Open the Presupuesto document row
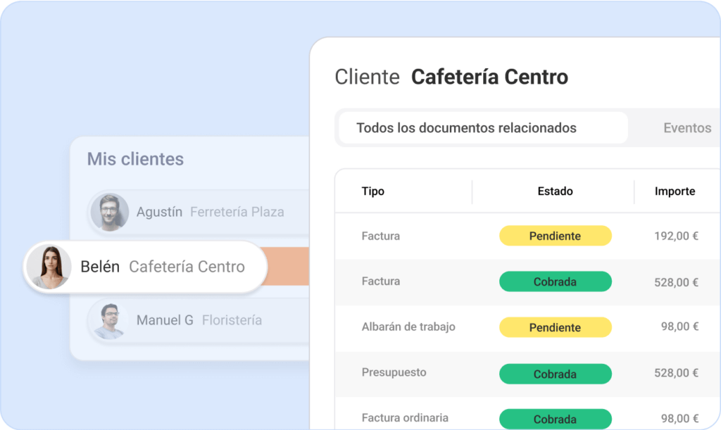721x430 pixels. [394, 372]
